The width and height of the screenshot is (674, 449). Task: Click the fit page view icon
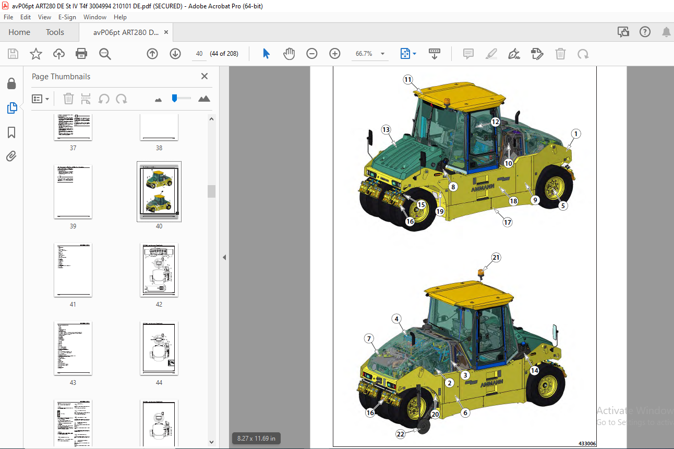pyautogui.click(x=405, y=54)
